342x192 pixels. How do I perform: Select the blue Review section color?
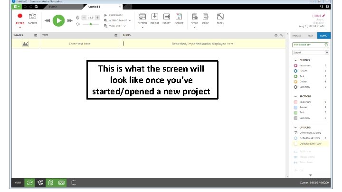(295, 107)
